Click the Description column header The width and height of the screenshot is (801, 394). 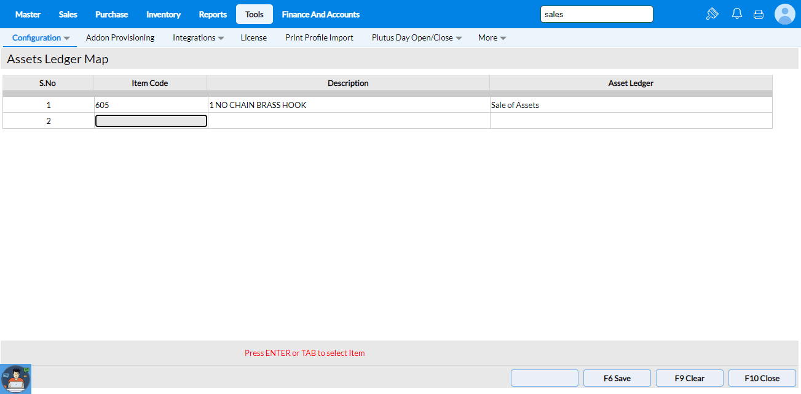coord(349,83)
